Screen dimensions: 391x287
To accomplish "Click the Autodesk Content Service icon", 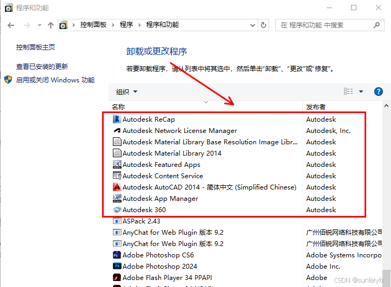I will click(117, 176).
